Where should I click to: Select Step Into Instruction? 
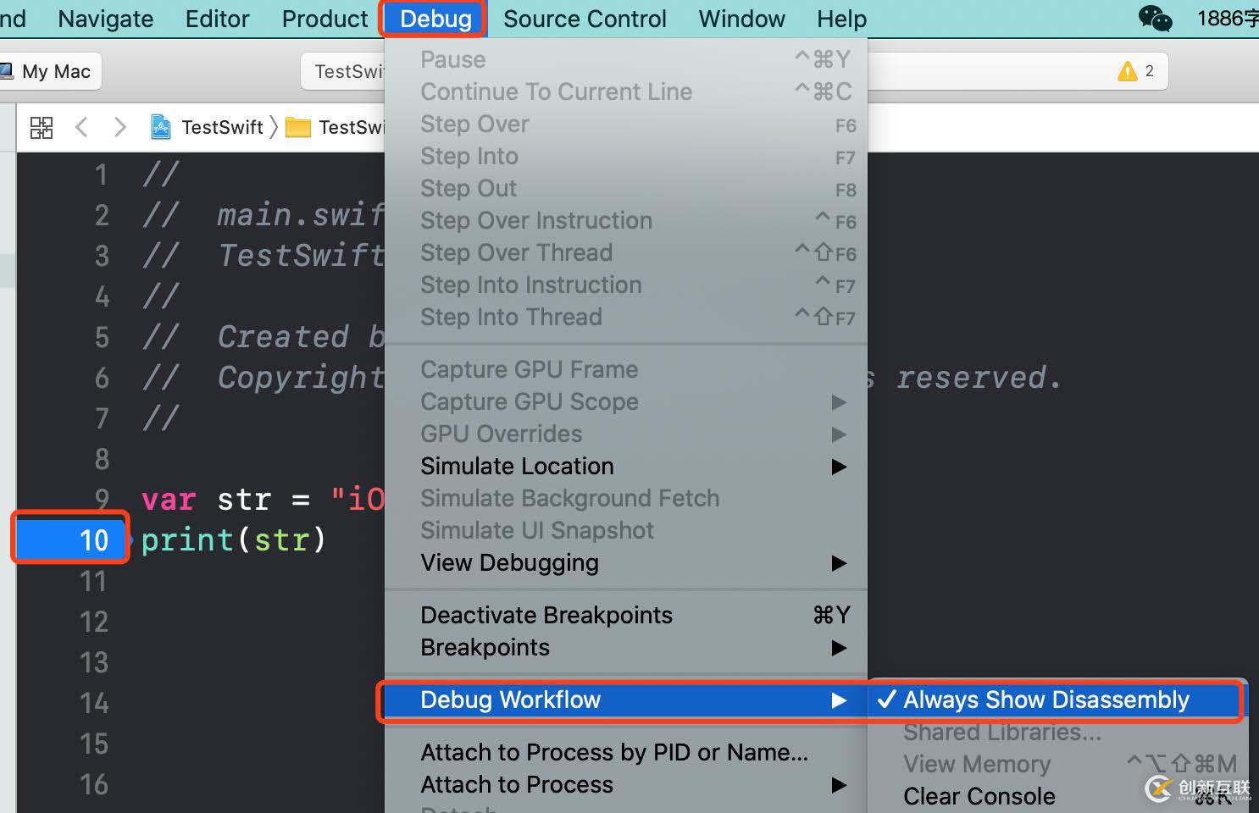click(x=626, y=285)
